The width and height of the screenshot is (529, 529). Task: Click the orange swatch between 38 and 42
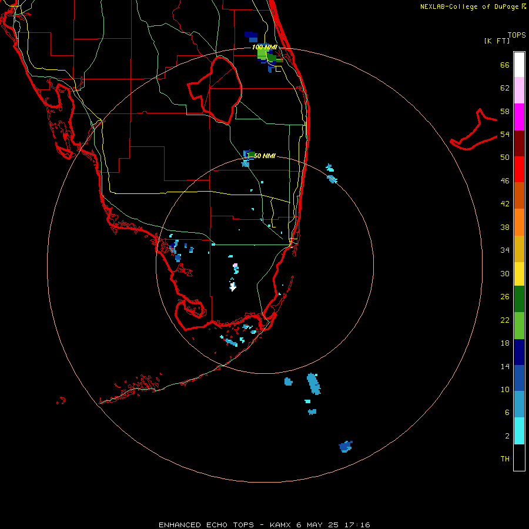[519, 222]
